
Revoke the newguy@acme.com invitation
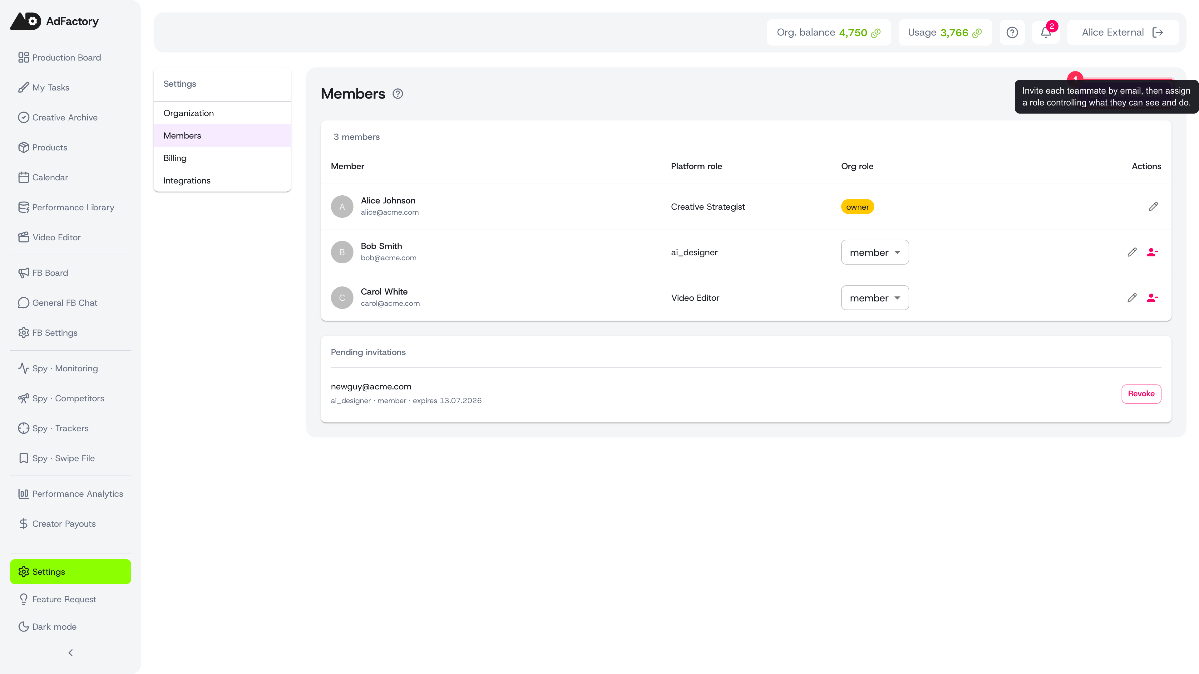pos(1141,394)
